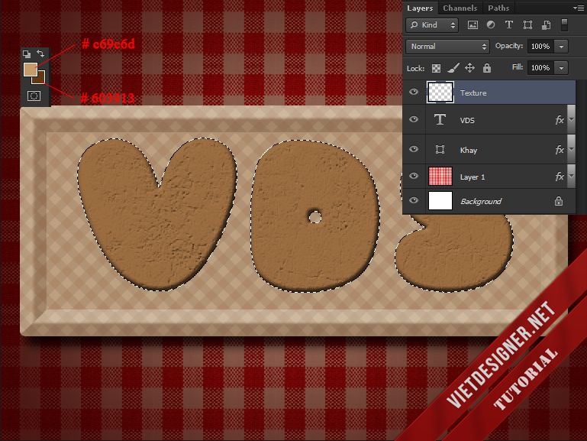
Task: Click the Fill 100% value field
Action: [x=540, y=68]
